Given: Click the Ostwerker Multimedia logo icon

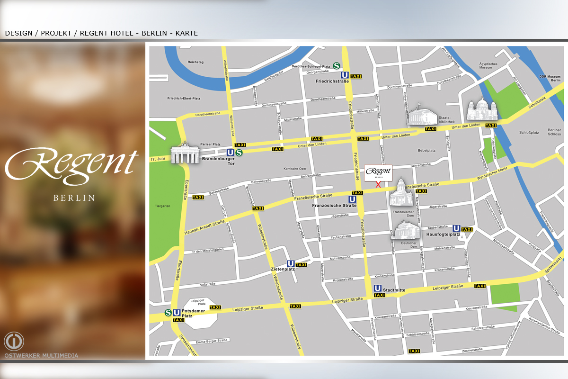Looking at the screenshot, I should point(14,341).
